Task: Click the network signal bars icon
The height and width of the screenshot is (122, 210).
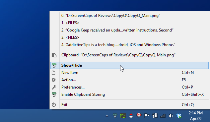Action: pyautogui.click(x=163, y=116)
